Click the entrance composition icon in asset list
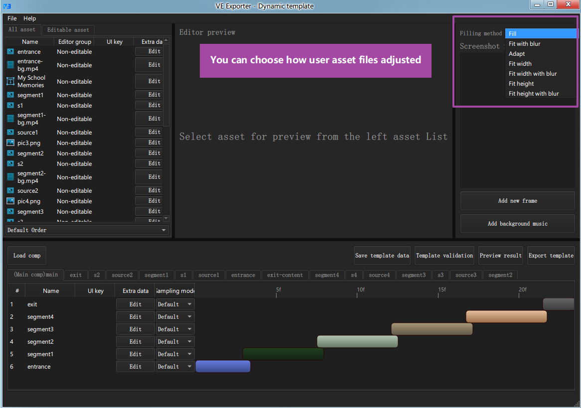Image resolution: width=581 pixels, height=408 pixels. click(x=10, y=51)
